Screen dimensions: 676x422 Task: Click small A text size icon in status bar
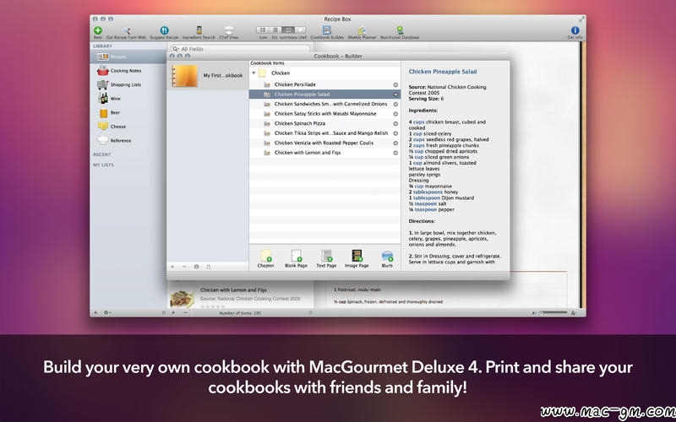pyautogui.click(x=534, y=313)
